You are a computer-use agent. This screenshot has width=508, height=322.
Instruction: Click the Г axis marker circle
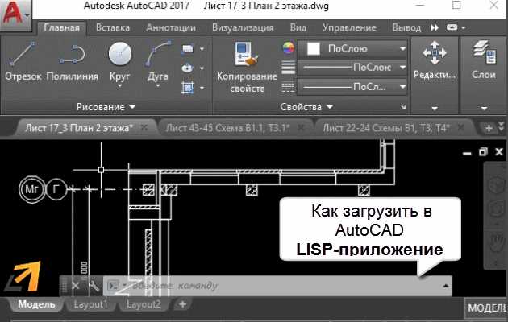click(56, 189)
